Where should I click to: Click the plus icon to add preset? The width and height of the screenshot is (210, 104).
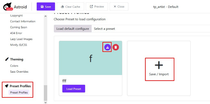[x=159, y=65]
